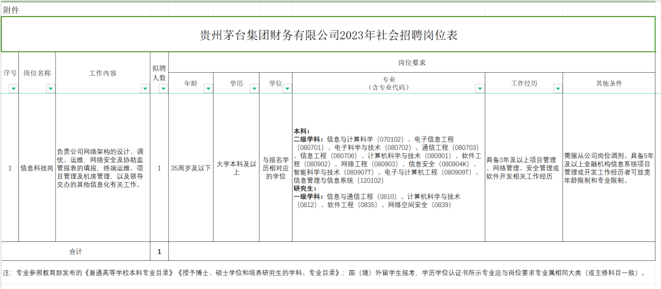Open the 工作内容 column filter dropdown
The height and width of the screenshot is (289, 661).
tap(145, 89)
